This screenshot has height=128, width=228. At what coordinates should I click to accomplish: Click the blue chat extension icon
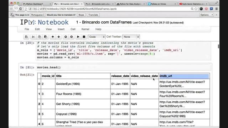point(211,9)
